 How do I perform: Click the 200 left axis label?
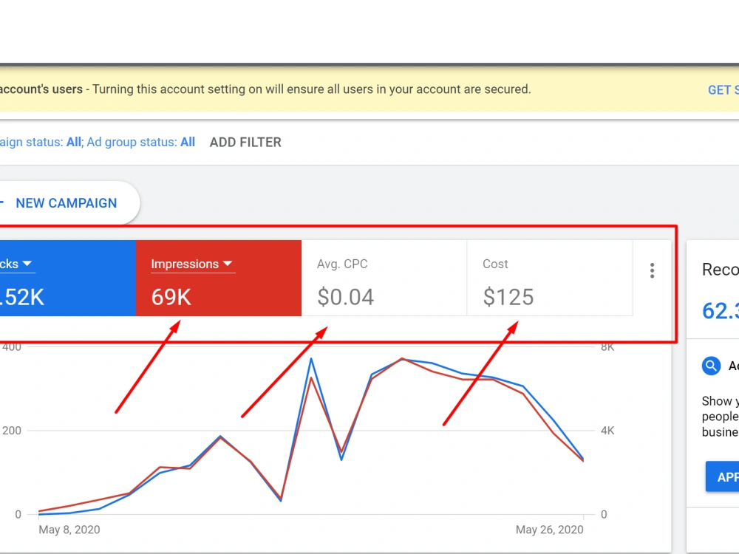(x=12, y=431)
